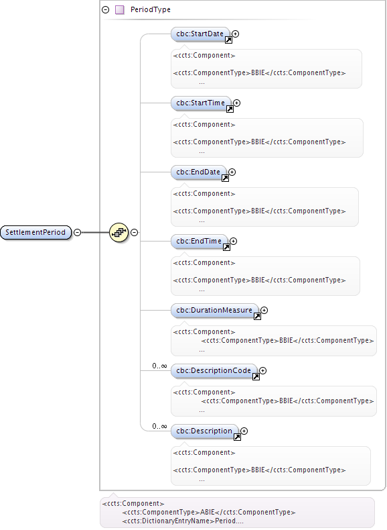
Task: Follow reference arrow on cbc:StartDate
Action: click(x=228, y=40)
